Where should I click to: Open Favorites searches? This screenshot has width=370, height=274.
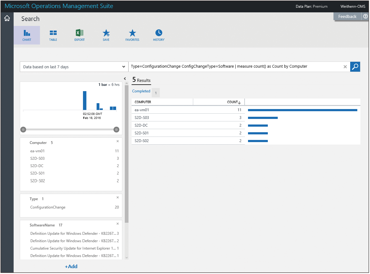click(x=133, y=35)
